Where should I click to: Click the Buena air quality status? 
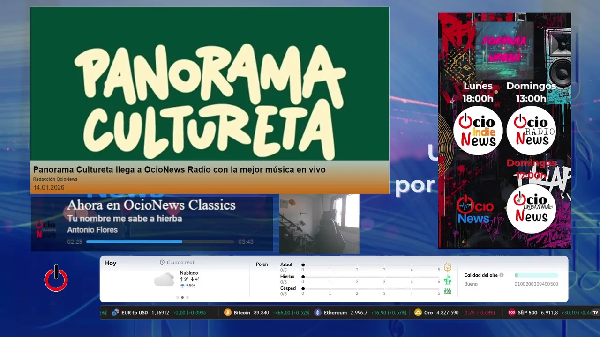471,284
